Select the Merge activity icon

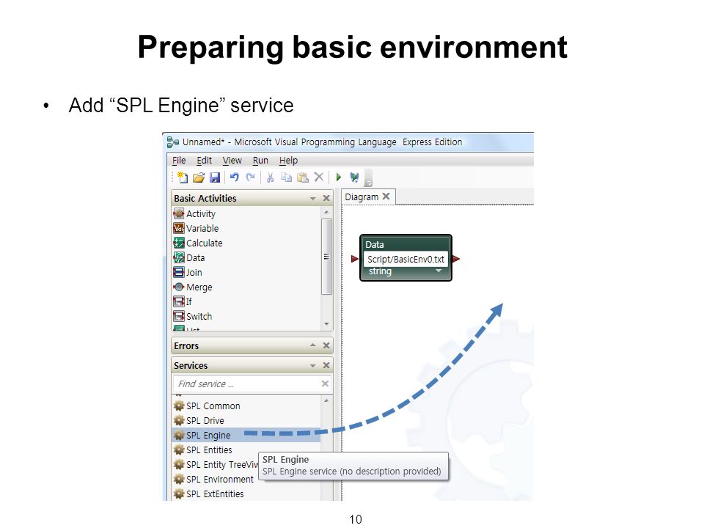[179, 287]
